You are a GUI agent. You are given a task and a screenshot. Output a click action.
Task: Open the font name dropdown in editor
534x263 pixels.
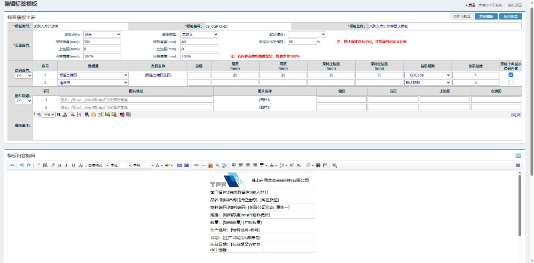(119, 165)
